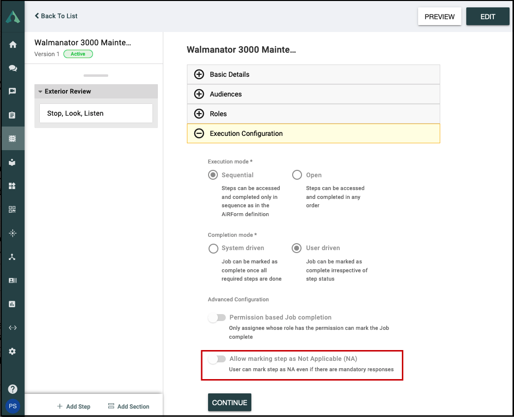This screenshot has width=514, height=417.
Task: Click the PS user avatar
Action: click(x=13, y=406)
